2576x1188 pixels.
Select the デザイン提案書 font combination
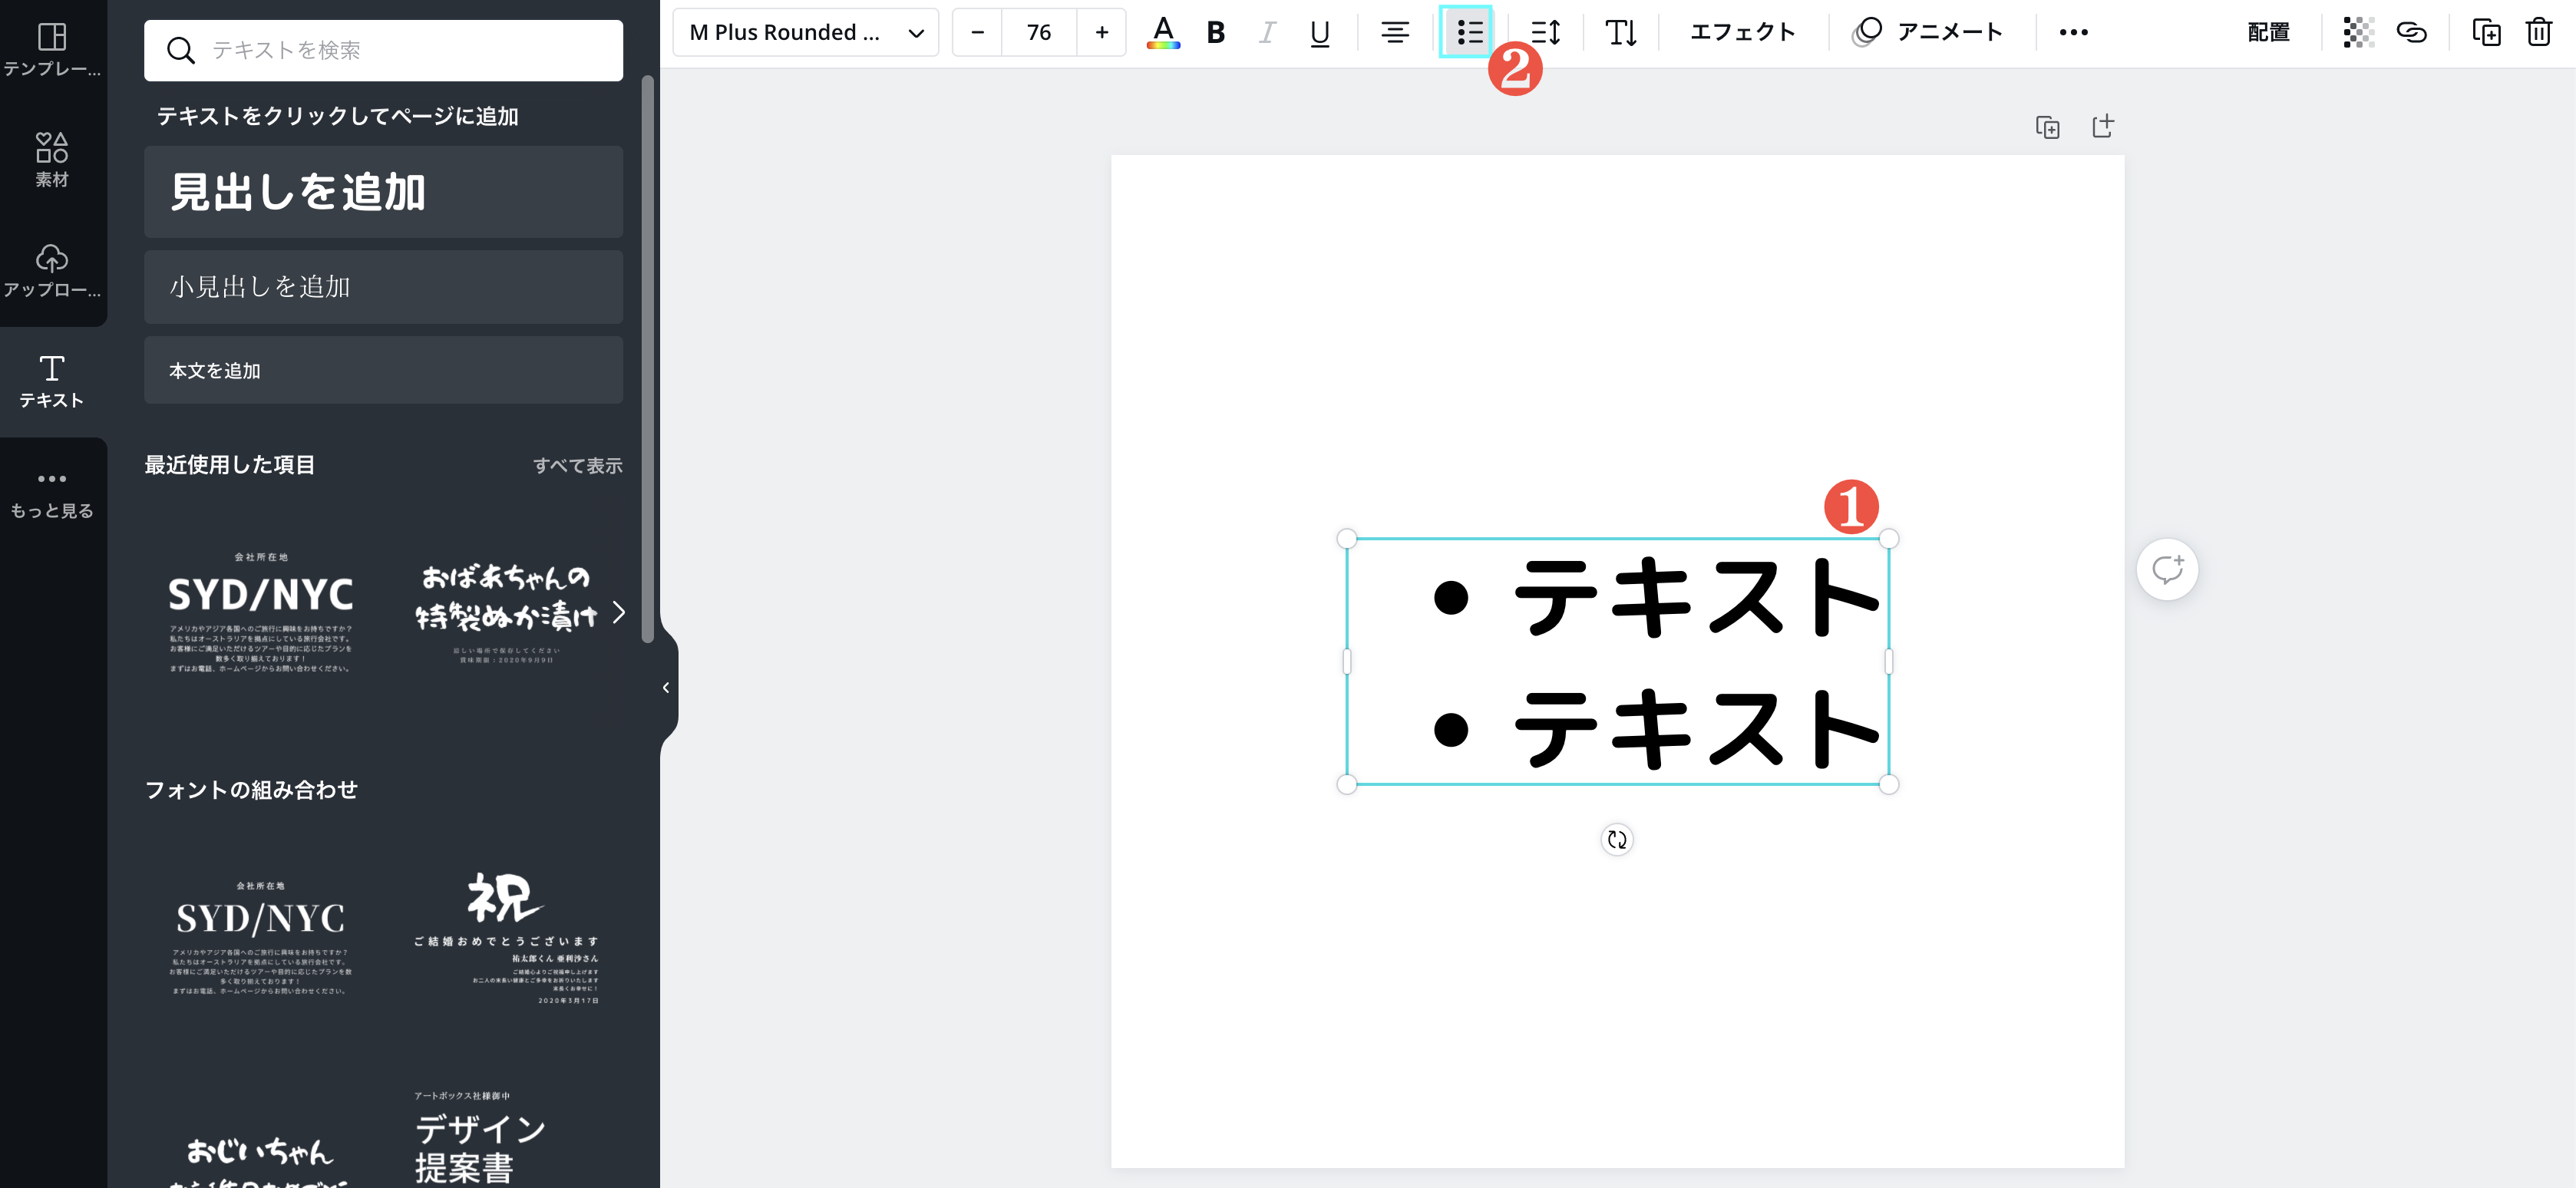[480, 1140]
